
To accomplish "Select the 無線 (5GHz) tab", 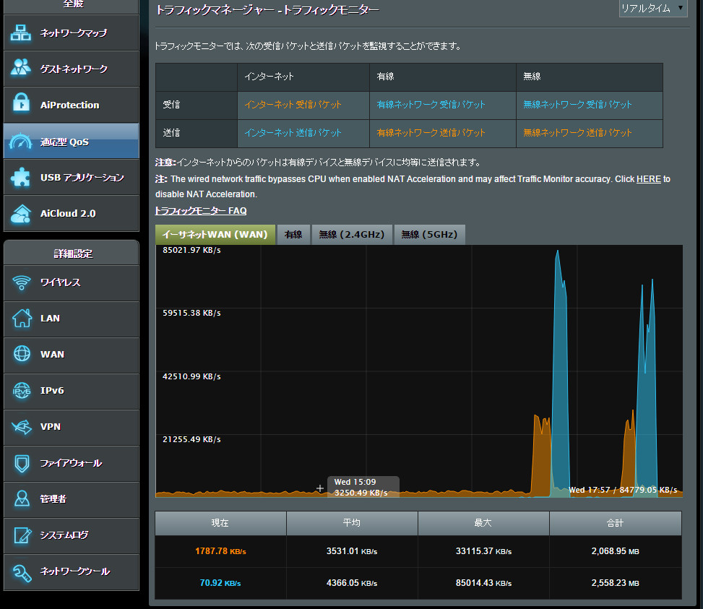I will tap(429, 234).
